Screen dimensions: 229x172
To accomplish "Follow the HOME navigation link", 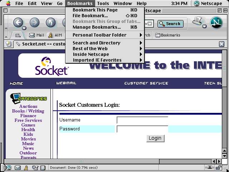I will point(16,83).
